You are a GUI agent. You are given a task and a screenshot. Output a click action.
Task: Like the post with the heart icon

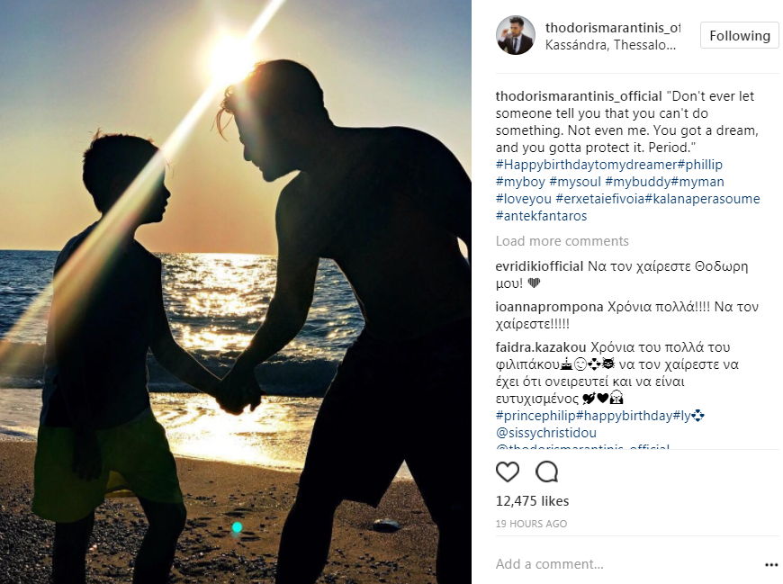coord(508,472)
